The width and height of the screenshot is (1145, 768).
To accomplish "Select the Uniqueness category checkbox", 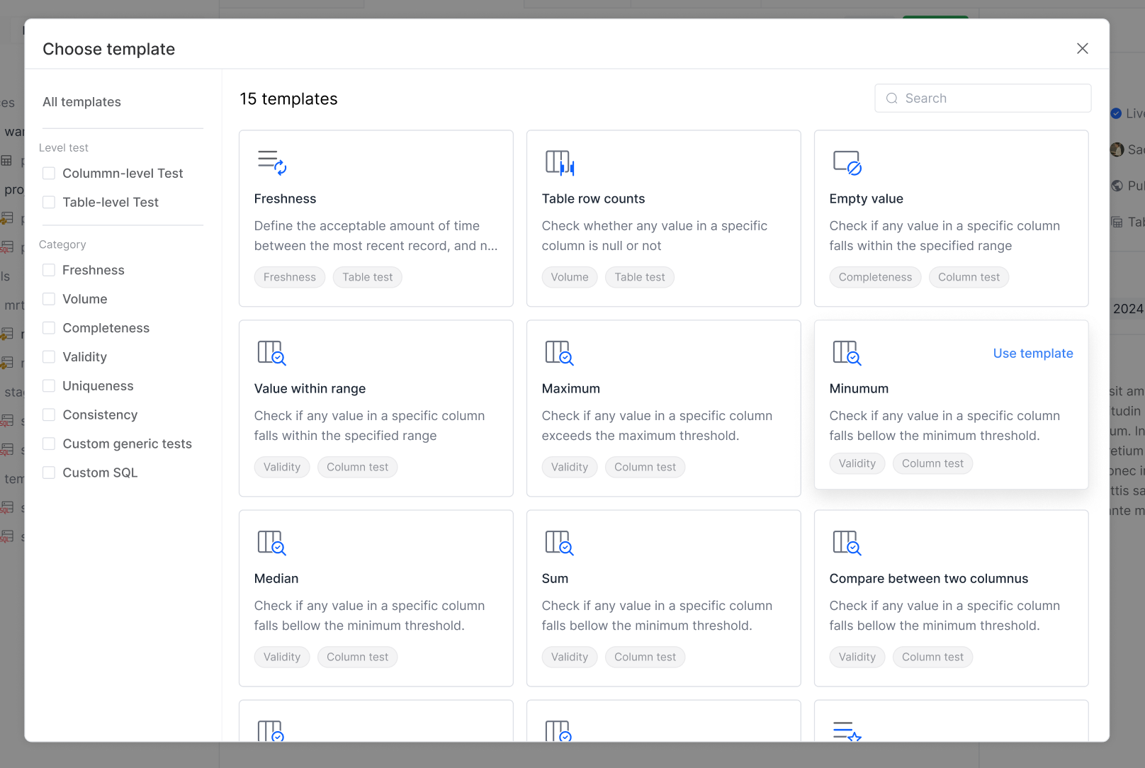I will pyautogui.click(x=49, y=386).
